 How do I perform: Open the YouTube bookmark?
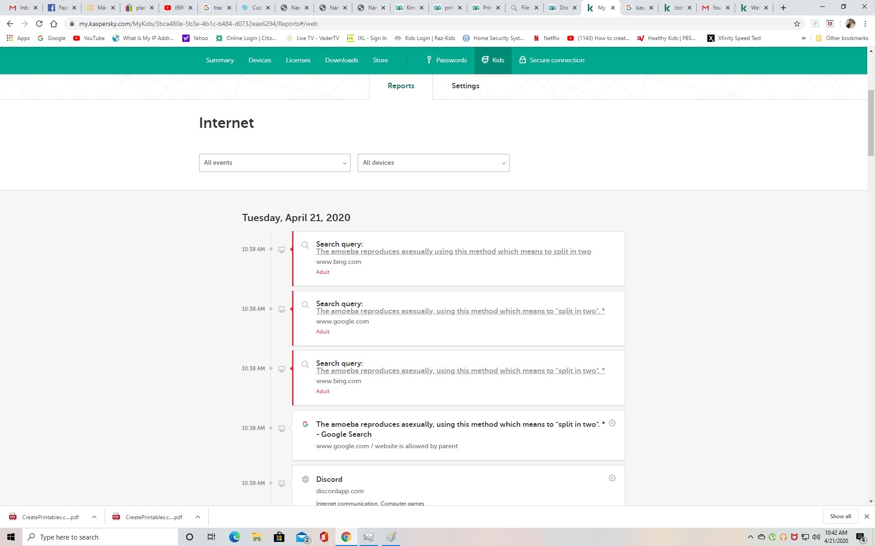pos(89,38)
